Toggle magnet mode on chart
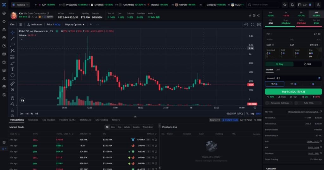 click(x=12, y=98)
